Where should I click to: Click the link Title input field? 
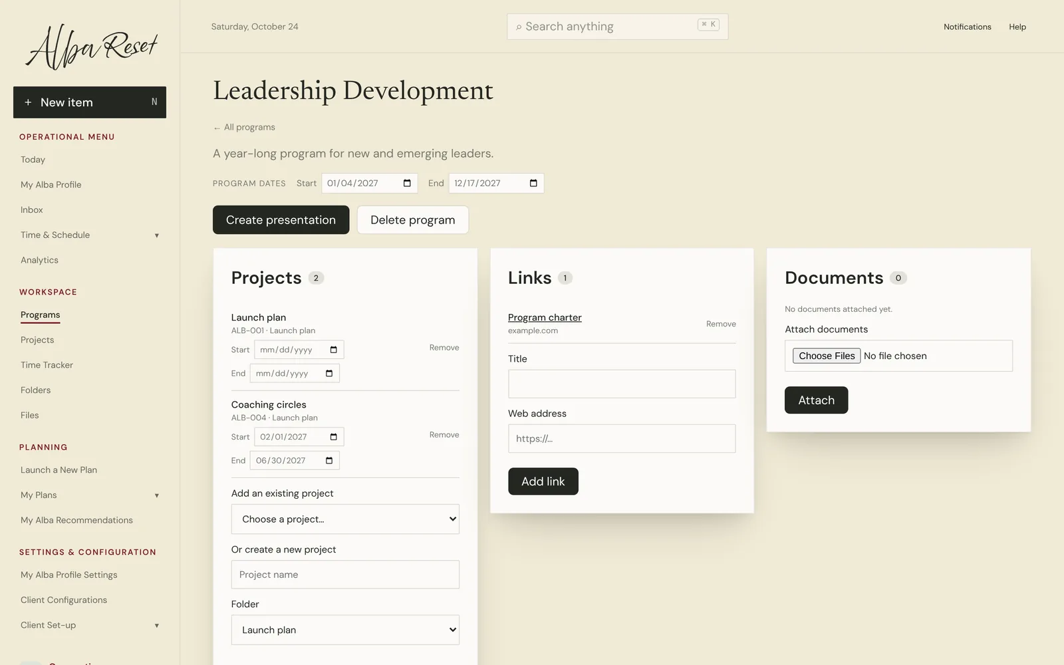pos(622,384)
